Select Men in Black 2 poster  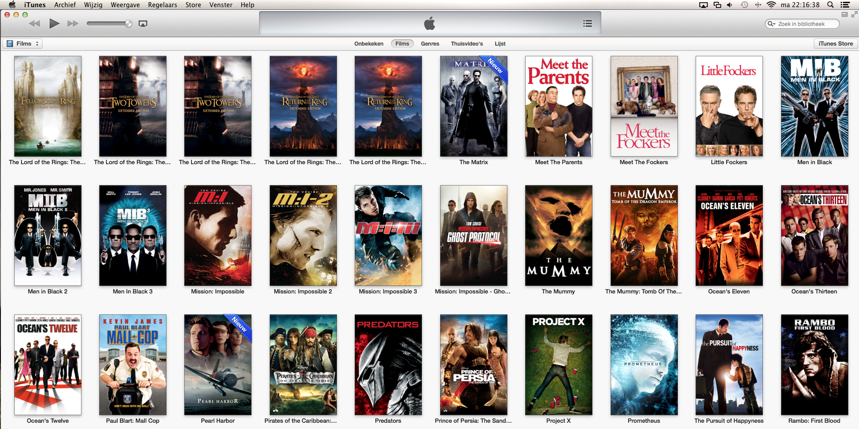[48, 235]
